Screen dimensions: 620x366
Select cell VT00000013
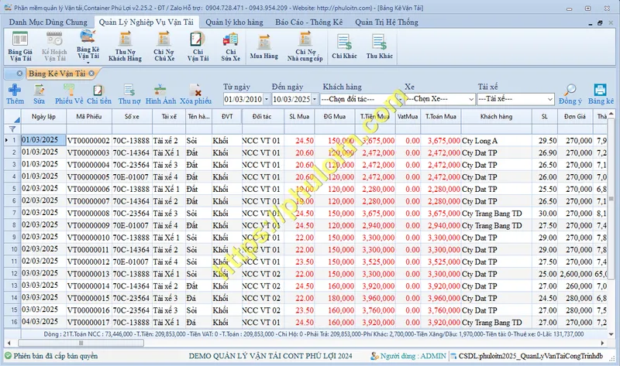coord(89,274)
